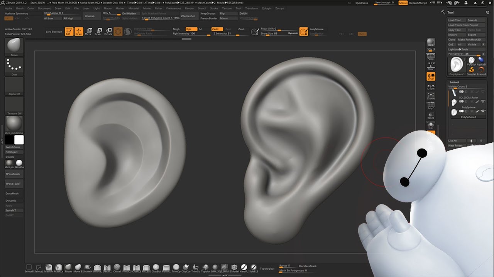Toggle the Rgb paint mode
494x277 pixels.
[x=191, y=29]
